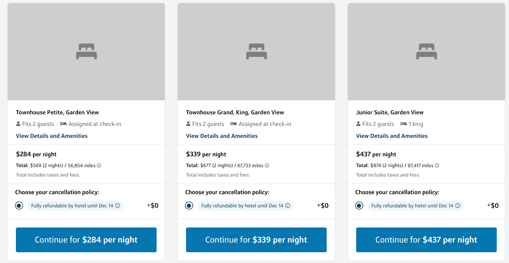Image resolution: width=509 pixels, height=263 pixels.
Task: Click info icon beside 87,417 miles total
Action: pyautogui.click(x=437, y=165)
